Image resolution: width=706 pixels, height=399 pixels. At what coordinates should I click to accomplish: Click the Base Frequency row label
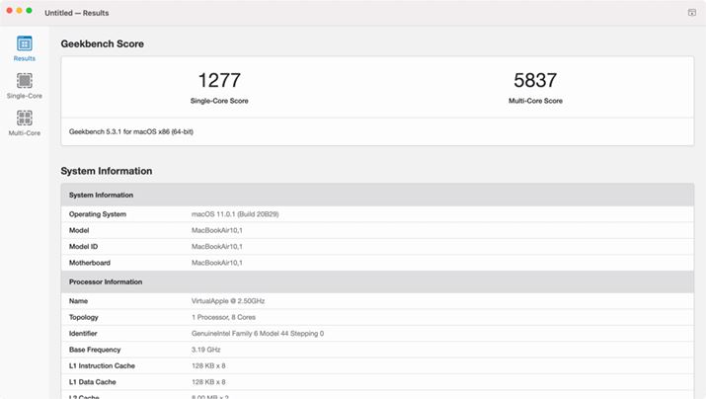pyautogui.click(x=95, y=350)
